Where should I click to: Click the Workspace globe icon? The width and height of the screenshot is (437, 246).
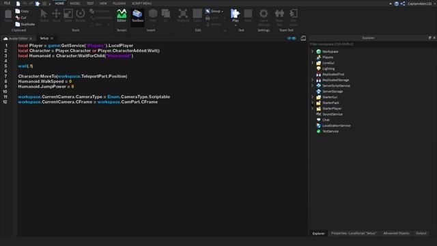319,52
